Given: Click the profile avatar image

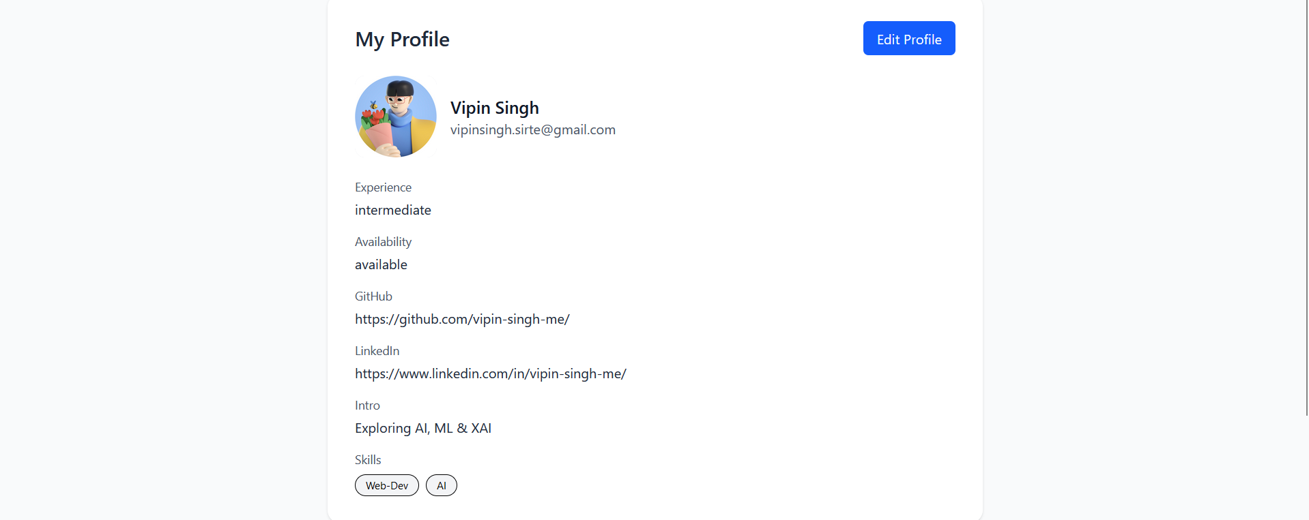Looking at the screenshot, I should click(x=396, y=117).
